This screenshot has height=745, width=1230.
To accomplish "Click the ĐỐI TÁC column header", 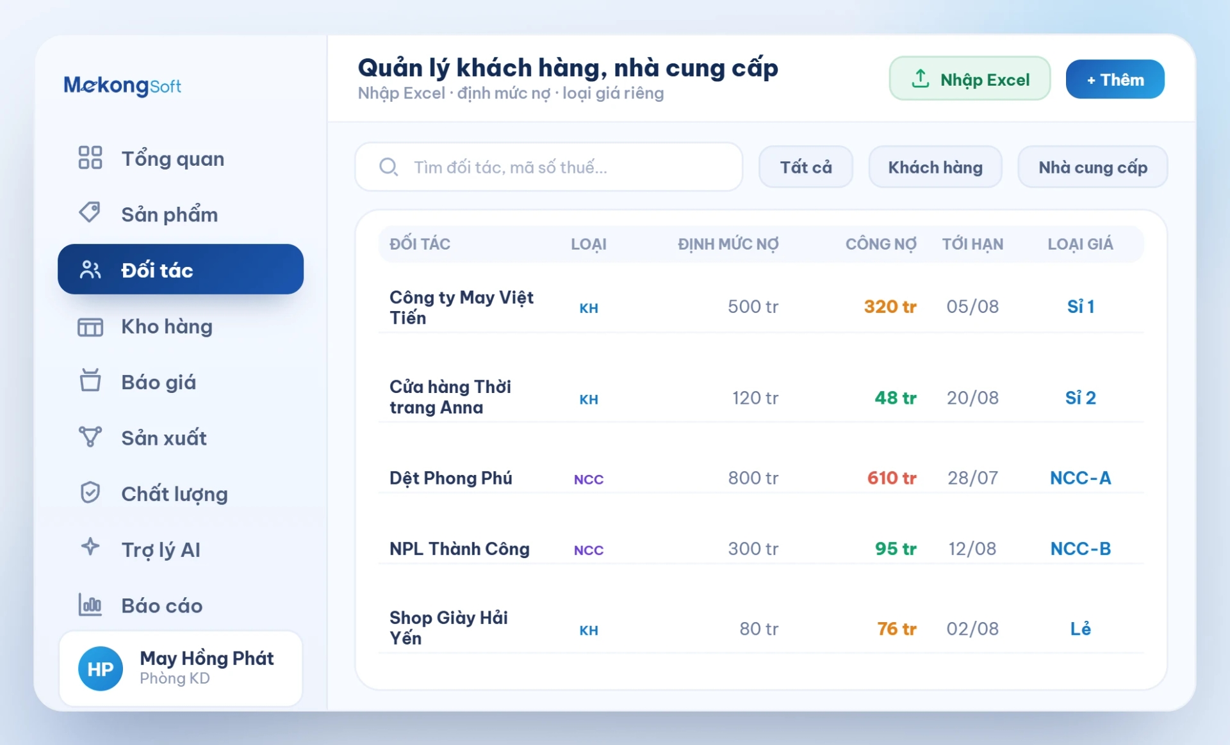I will [x=420, y=244].
